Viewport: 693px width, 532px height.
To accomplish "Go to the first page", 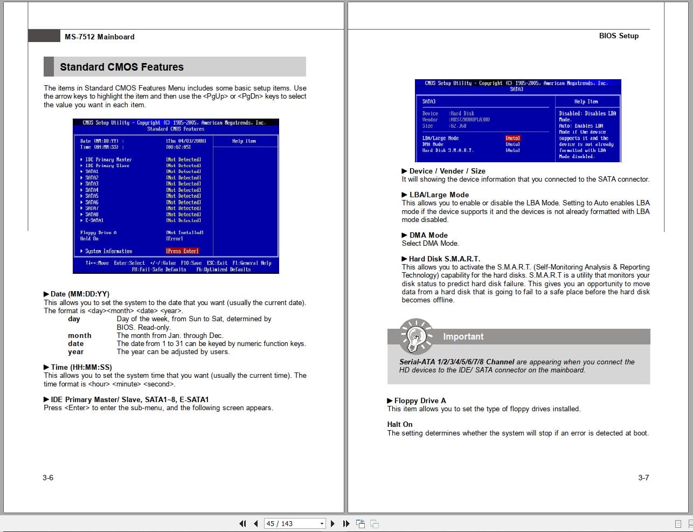I will point(242,523).
